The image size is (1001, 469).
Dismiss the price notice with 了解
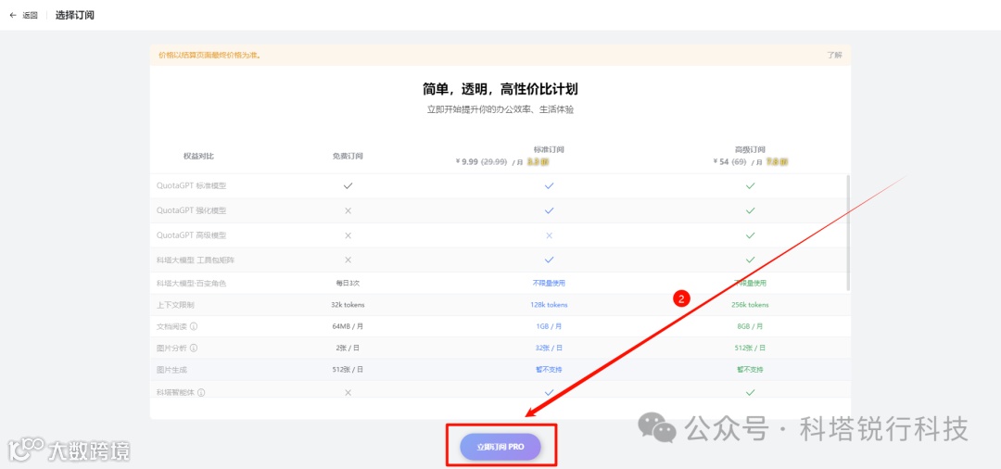834,55
